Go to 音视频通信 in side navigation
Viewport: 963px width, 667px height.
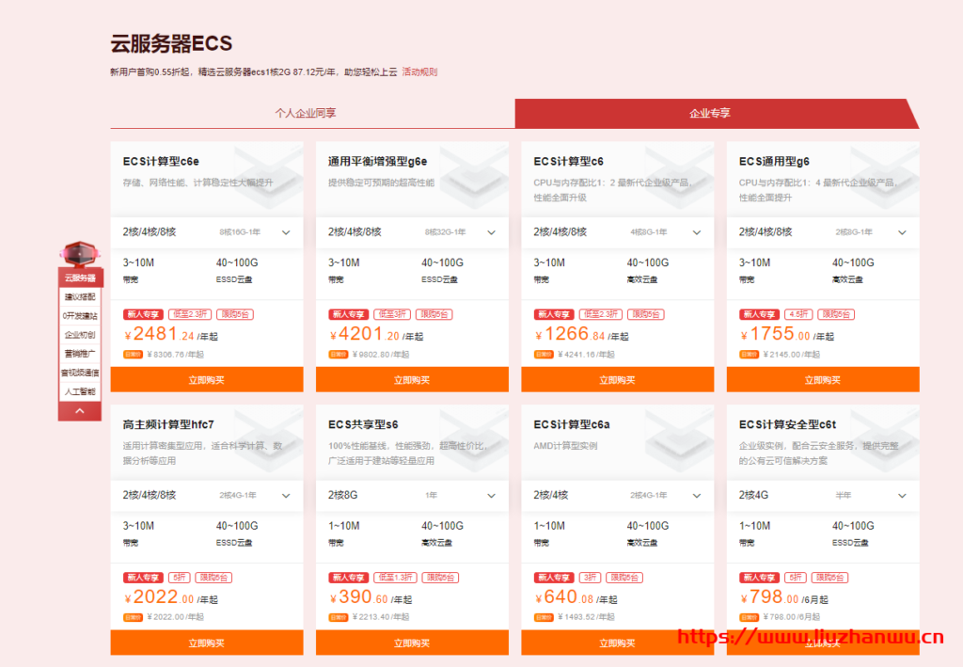click(80, 373)
